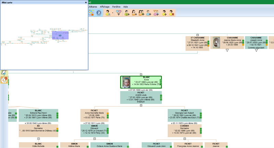Select the Georges Ivan Hubert Fichet card

tap(185, 115)
